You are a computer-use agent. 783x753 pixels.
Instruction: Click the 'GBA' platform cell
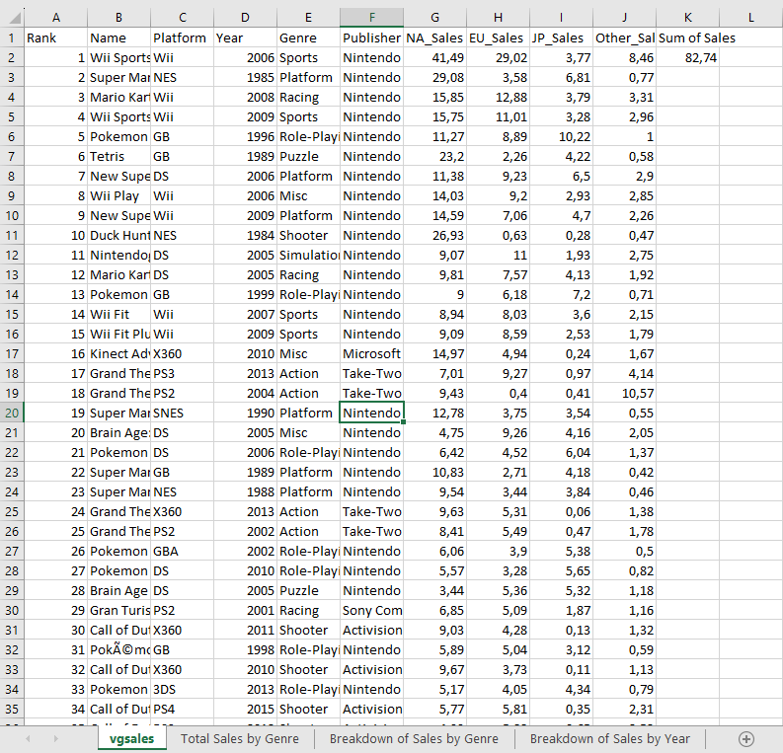(x=183, y=552)
